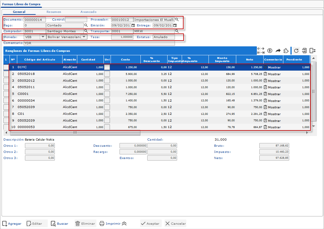Check the Uni box for row 01YC
The image size is (324, 229).
click(107, 67)
